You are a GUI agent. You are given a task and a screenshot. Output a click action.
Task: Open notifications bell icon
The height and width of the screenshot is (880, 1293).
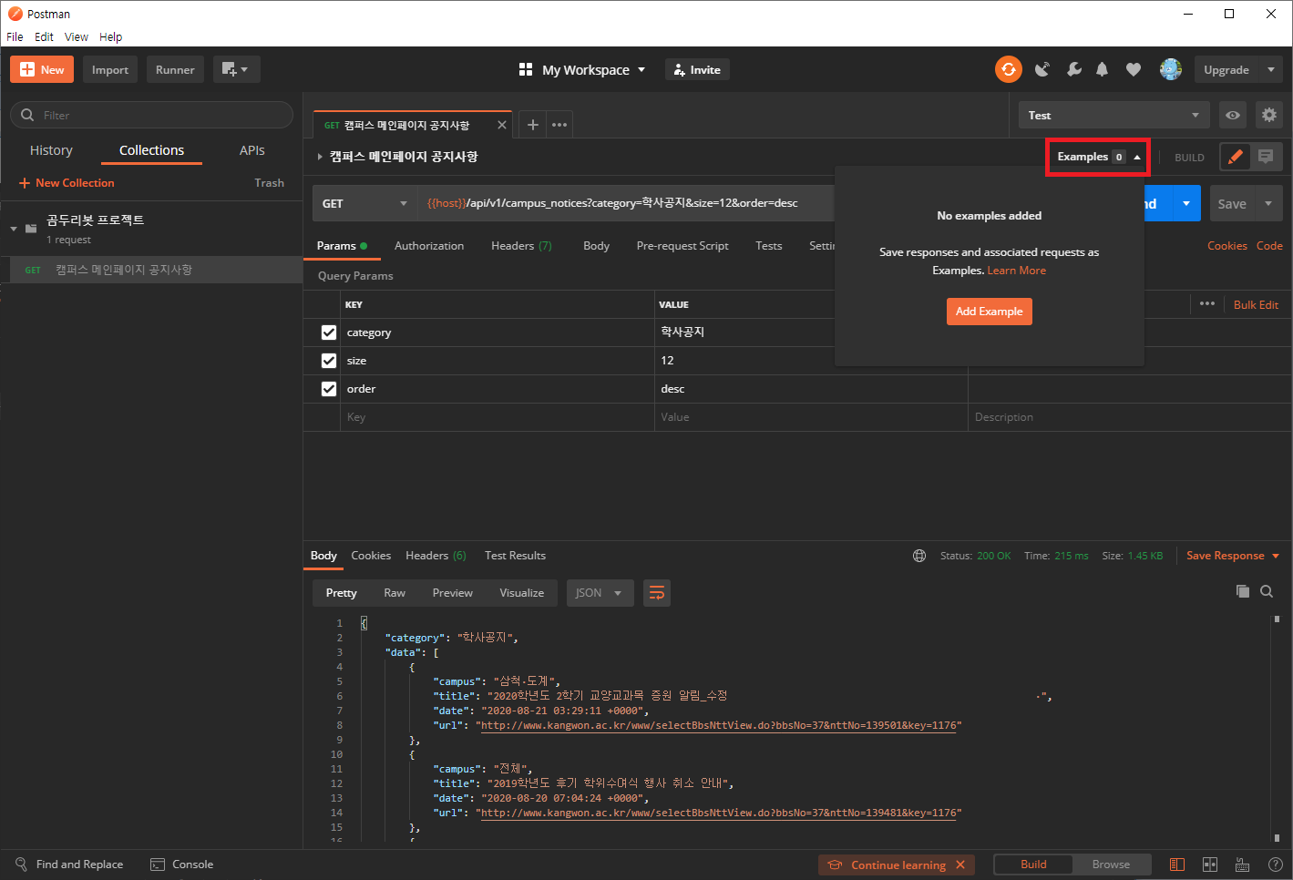coord(1103,69)
